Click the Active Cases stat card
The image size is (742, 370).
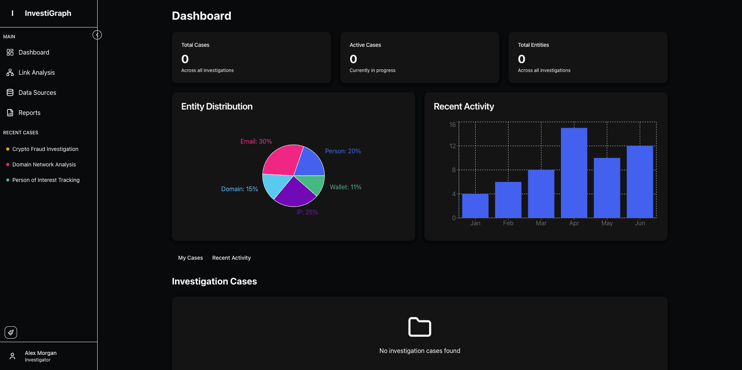coord(420,57)
